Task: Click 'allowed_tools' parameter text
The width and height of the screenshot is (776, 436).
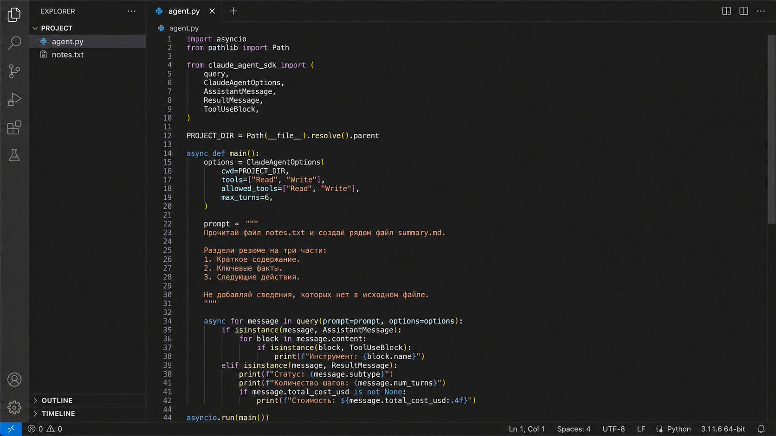Action: coord(249,189)
